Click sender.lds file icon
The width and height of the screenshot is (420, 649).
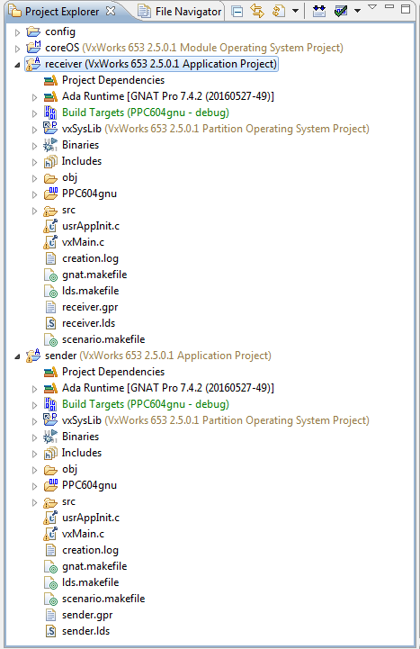click(x=50, y=631)
